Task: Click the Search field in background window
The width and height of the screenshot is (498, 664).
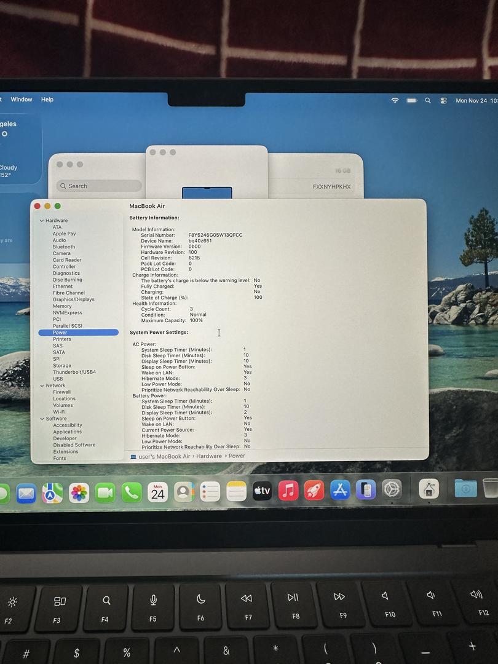Action: [x=101, y=186]
